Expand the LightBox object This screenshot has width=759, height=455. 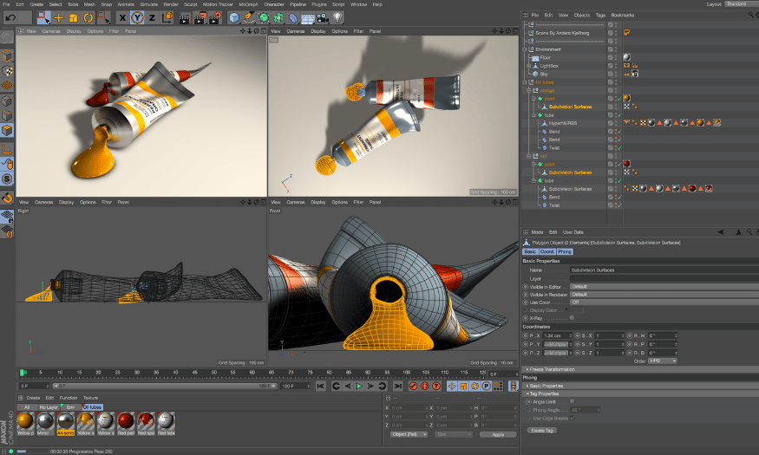tap(528, 66)
